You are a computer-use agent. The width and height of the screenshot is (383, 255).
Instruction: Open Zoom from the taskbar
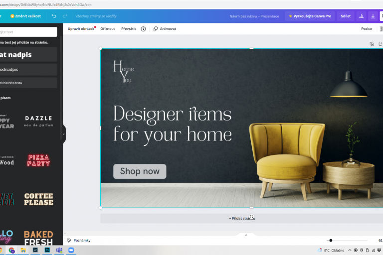pyautogui.click(x=71, y=250)
